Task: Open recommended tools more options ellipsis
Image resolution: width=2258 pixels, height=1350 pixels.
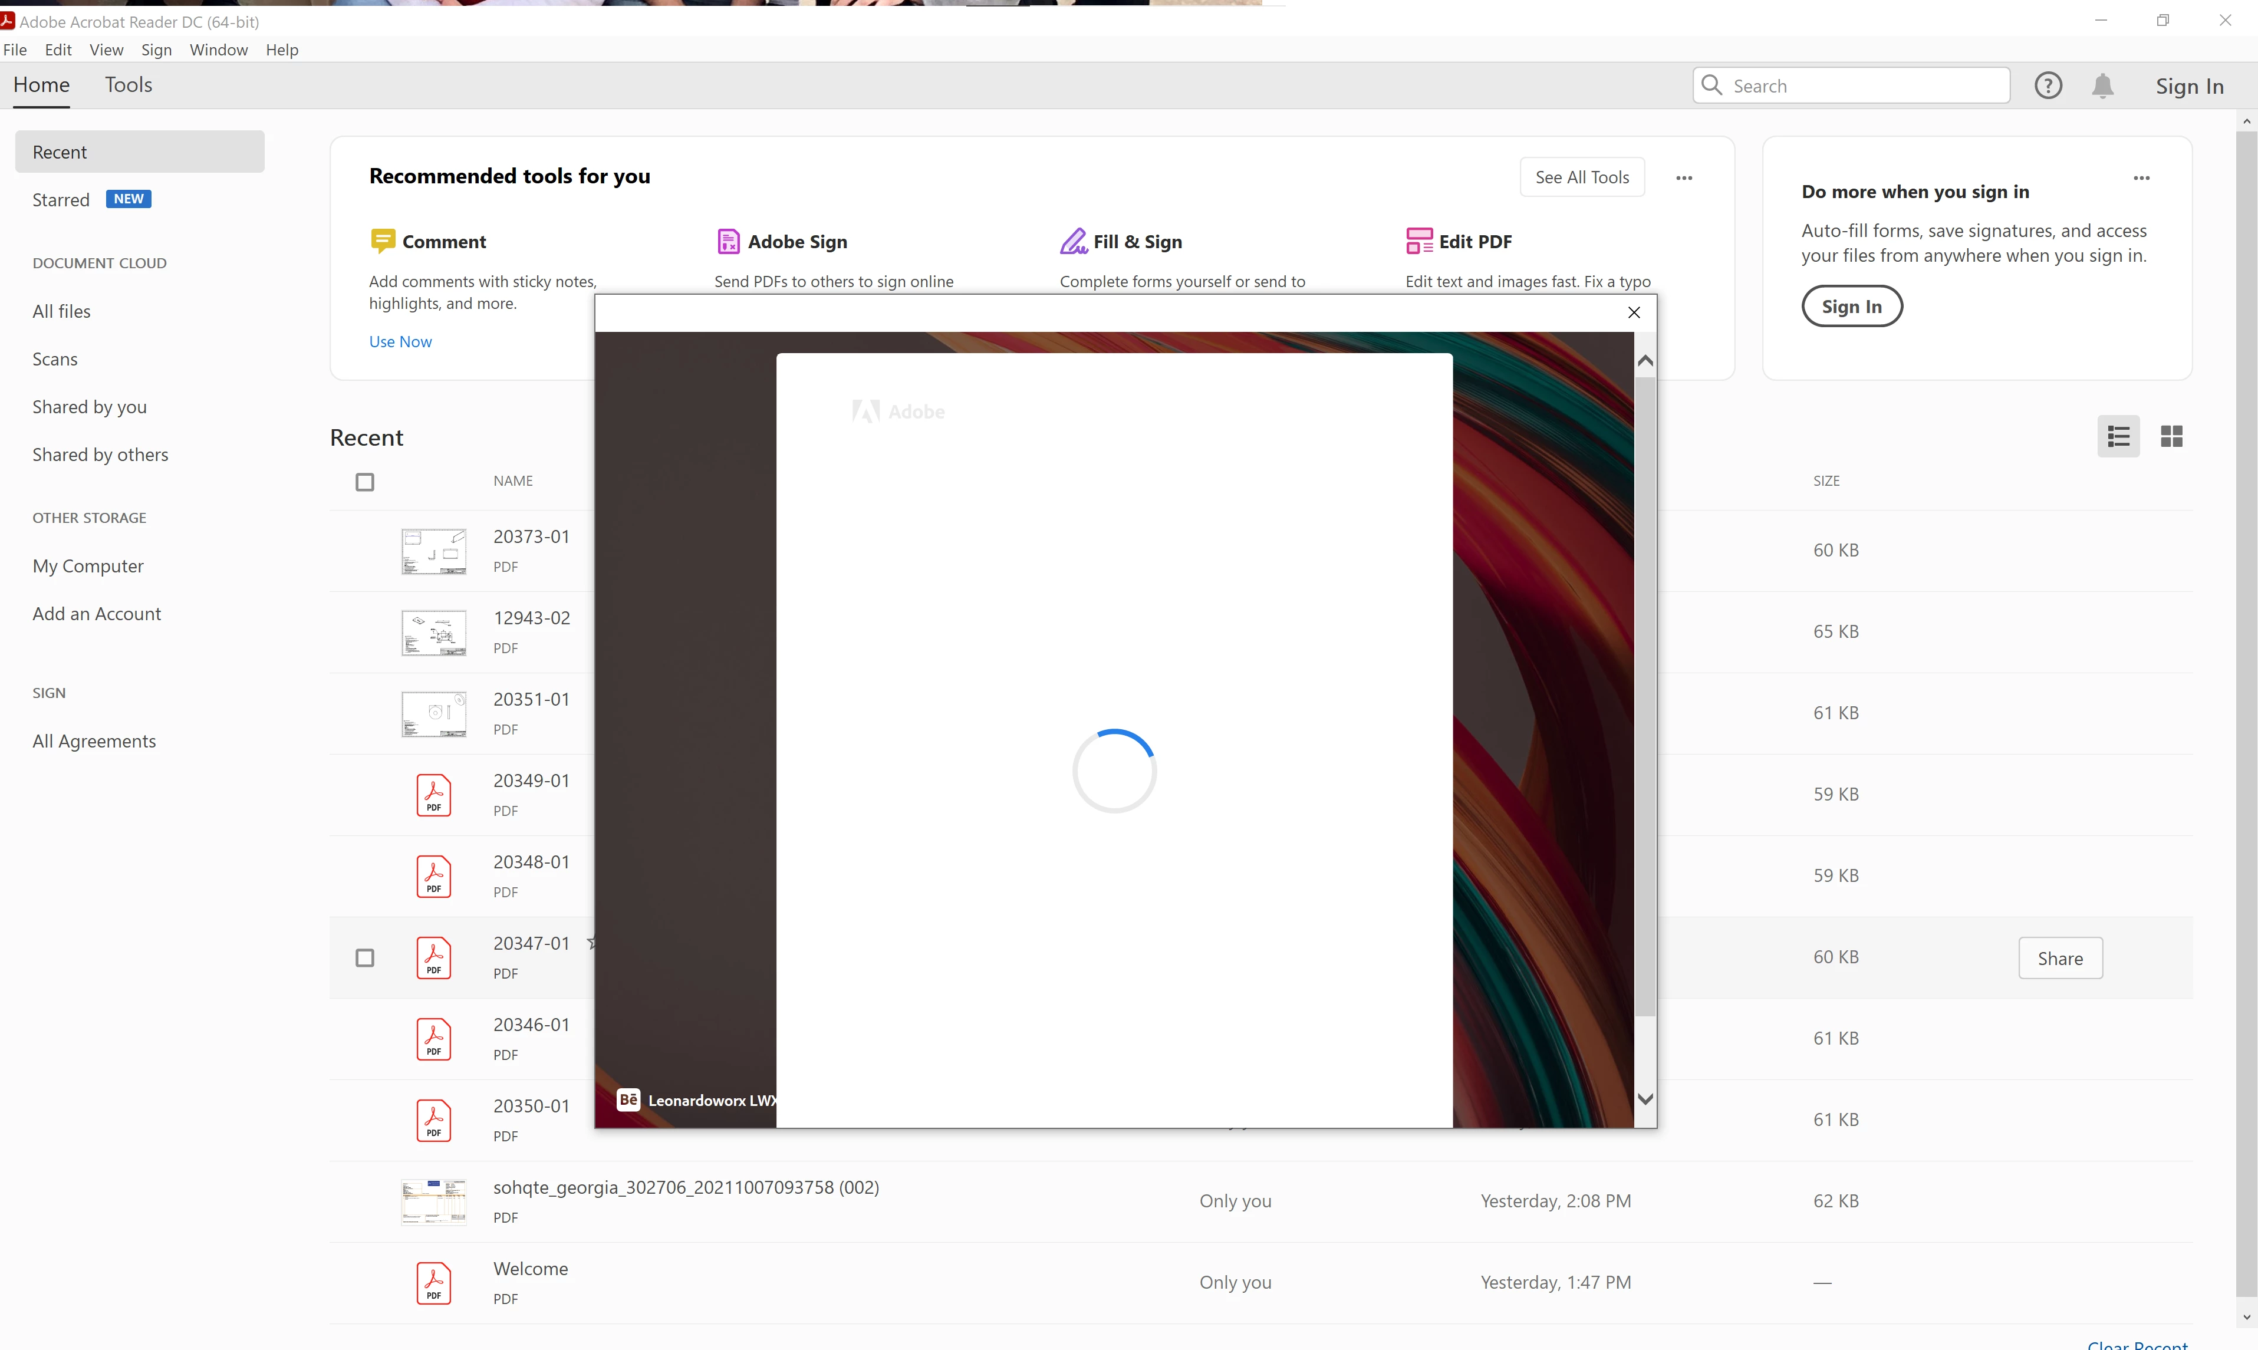Action: (1684, 178)
